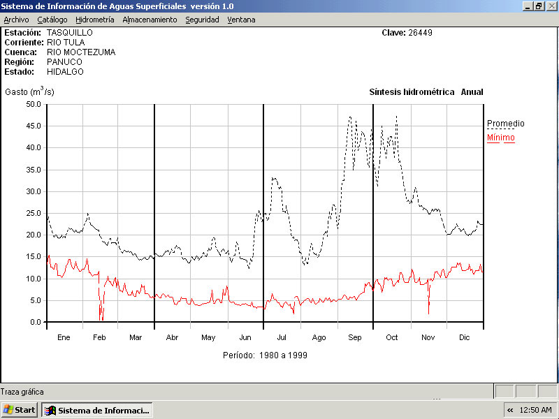Select Sistema de Informaci... taskbar button
Image resolution: width=559 pixels, height=419 pixels.
(97, 410)
